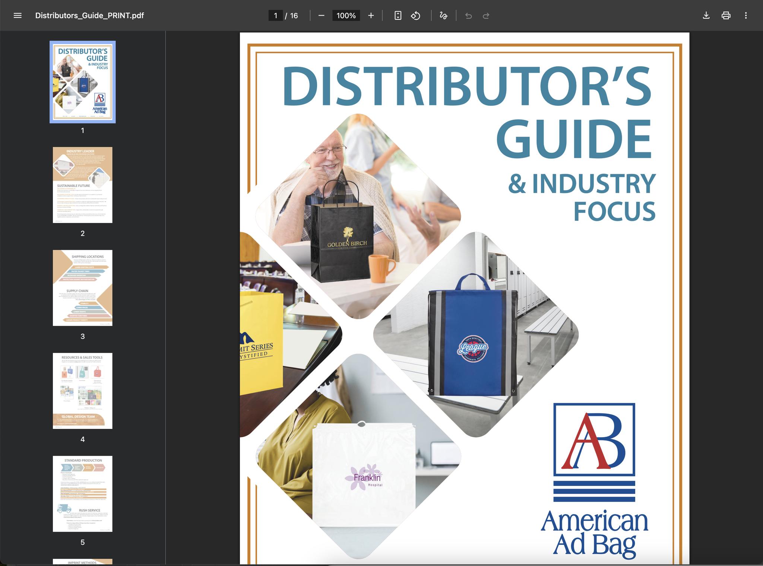Click the & INDUSTRY text
The width and height of the screenshot is (763, 566).
click(x=582, y=183)
